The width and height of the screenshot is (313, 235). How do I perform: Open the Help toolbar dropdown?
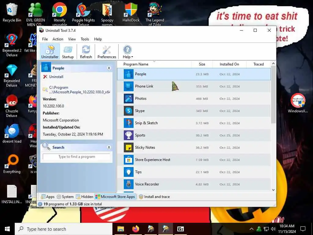pos(127,51)
